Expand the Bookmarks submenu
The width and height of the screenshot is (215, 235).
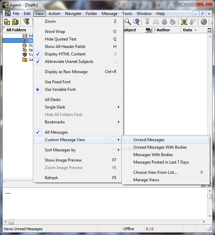click(x=78, y=122)
